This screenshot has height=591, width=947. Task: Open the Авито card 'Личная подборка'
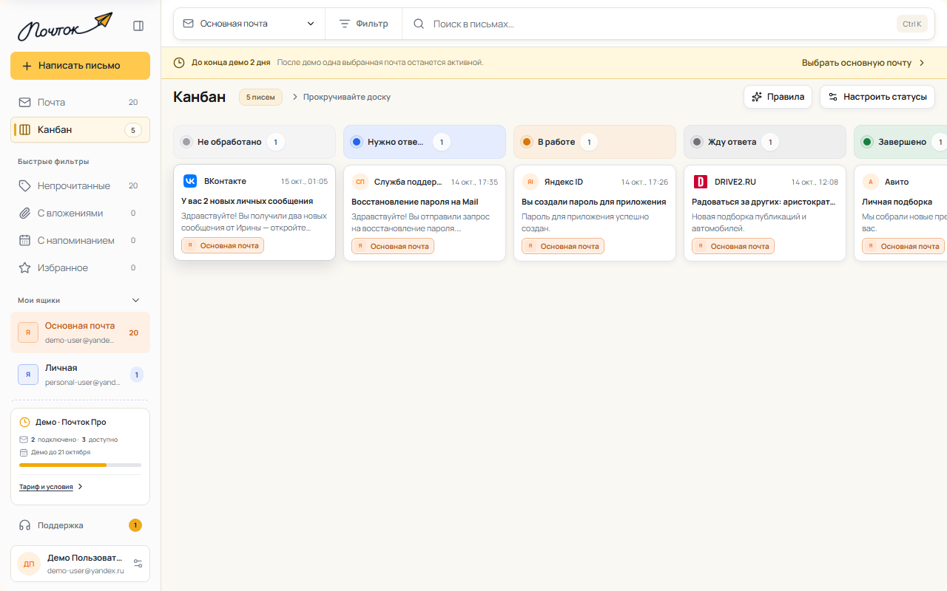pyautogui.click(x=900, y=213)
